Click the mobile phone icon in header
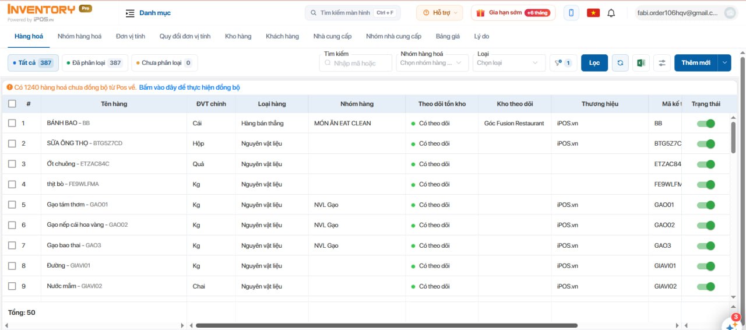The height and width of the screenshot is (330, 746). pyautogui.click(x=571, y=13)
